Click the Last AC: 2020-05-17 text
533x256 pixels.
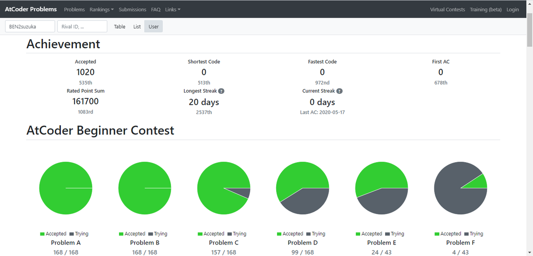tap(322, 112)
